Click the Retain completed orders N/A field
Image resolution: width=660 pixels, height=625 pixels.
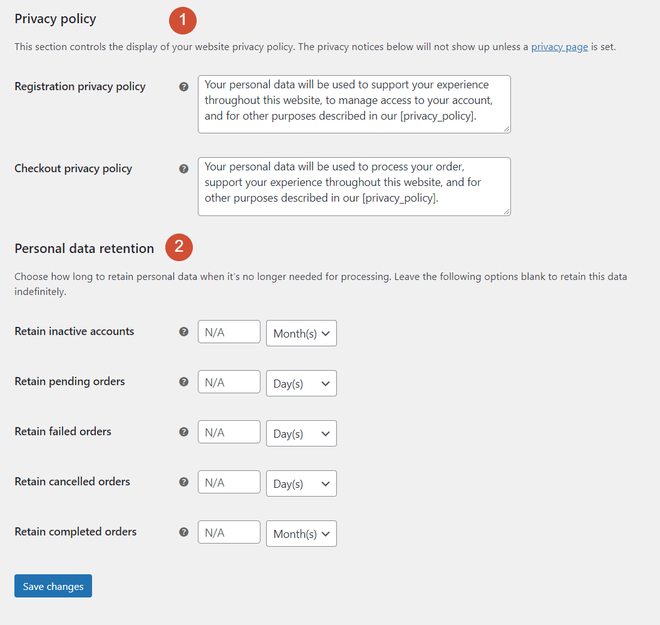(x=229, y=532)
